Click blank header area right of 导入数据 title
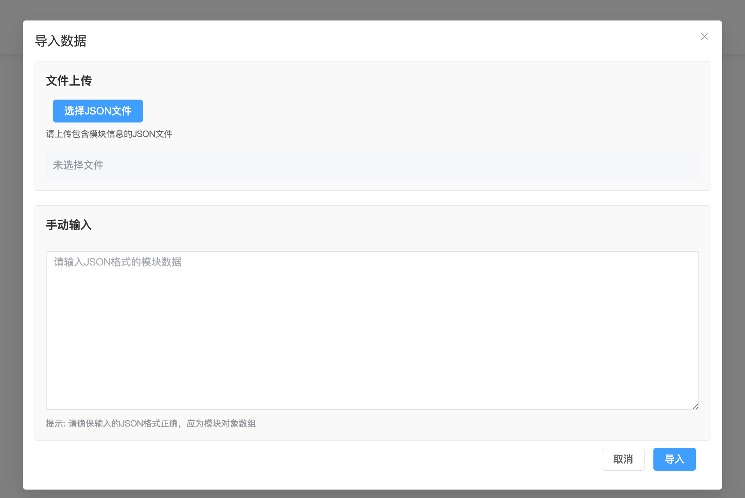 pyautogui.click(x=362, y=41)
